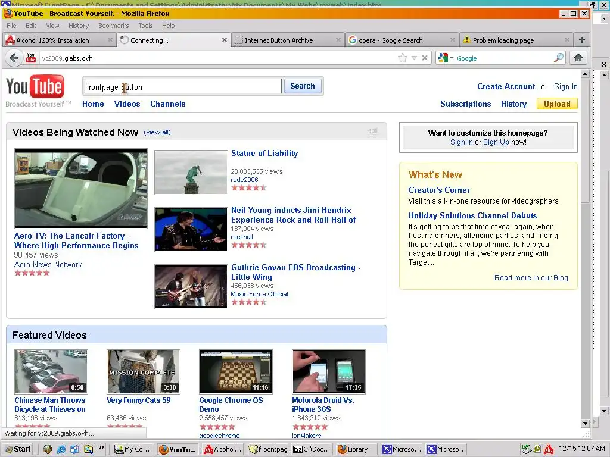Open Neil Young inducts Jimi Hendrix title link
Image resolution: width=610 pixels, height=457 pixels.
293,215
